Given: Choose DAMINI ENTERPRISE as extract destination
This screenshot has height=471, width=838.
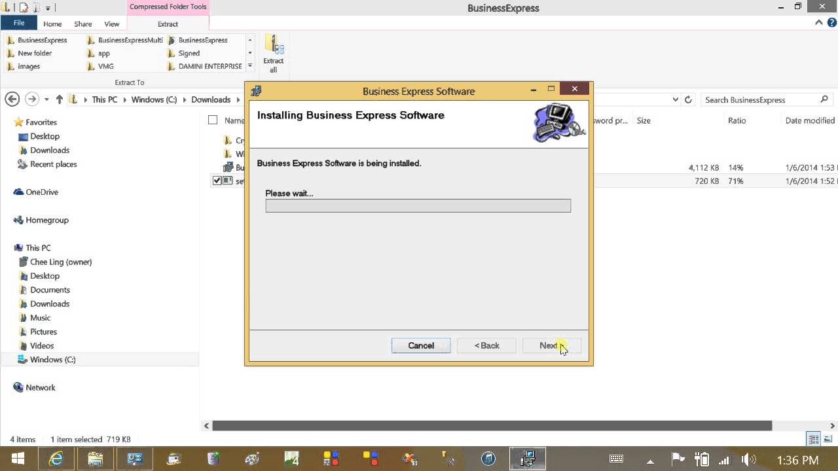Looking at the screenshot, I should click(205, 66).
